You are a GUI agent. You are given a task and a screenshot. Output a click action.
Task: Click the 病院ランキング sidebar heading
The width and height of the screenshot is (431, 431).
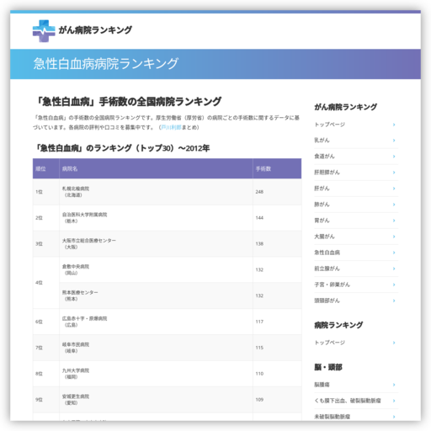click(338, 325)
